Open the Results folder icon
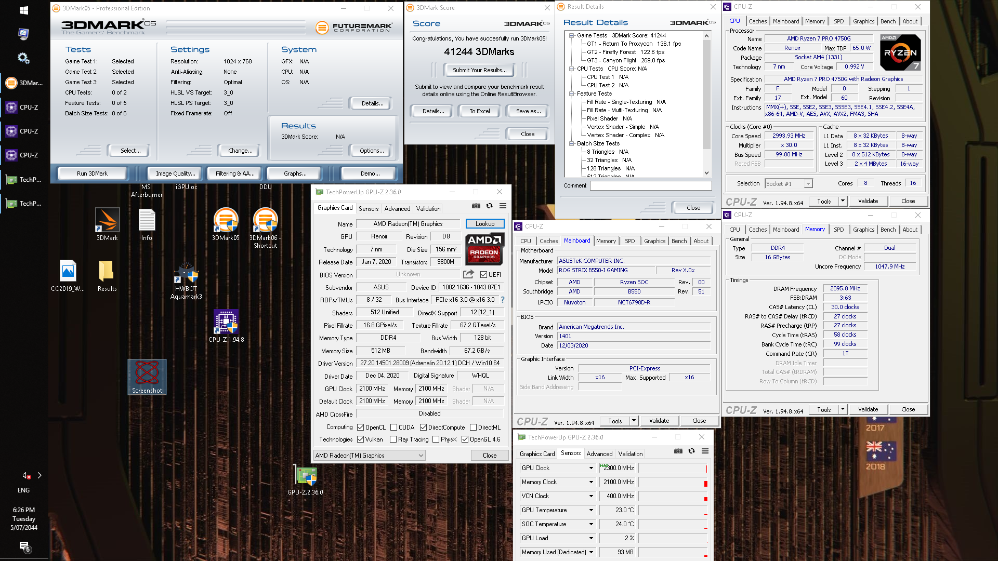The width and height of the screenshot is (998, 561). [x=107, y=276]
